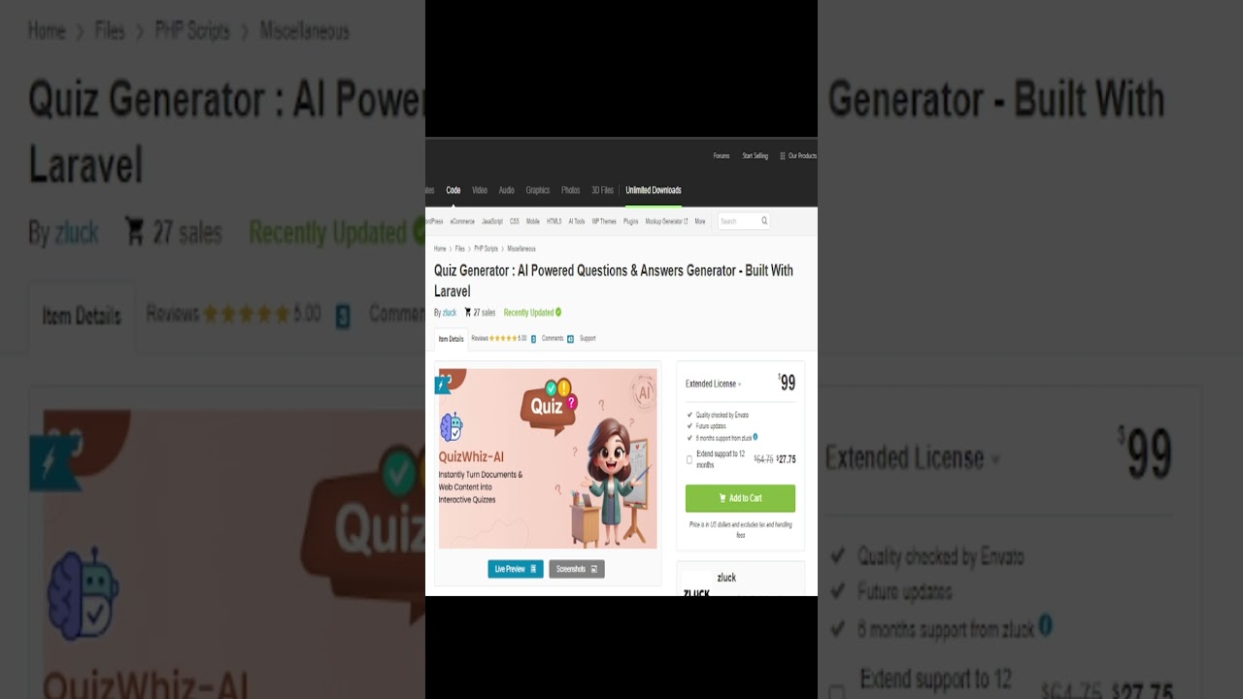Click the reviews count badge

(x=533, y=339)
